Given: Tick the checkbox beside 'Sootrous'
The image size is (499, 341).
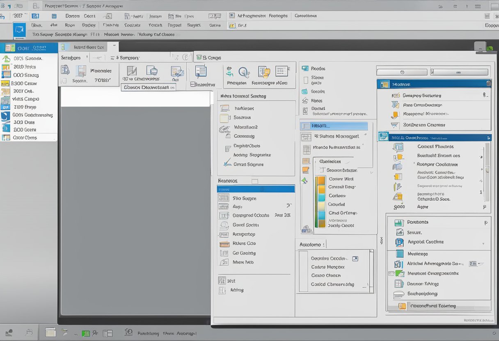Looking at the screenshot, I should click(x=224, y=118).
